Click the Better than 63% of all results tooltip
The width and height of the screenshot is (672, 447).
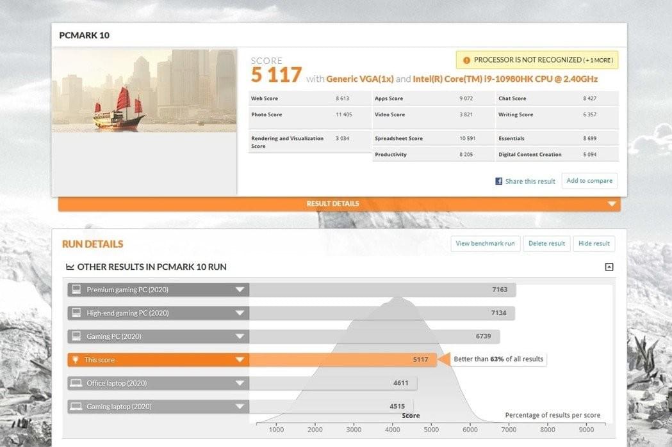[498, 359]
